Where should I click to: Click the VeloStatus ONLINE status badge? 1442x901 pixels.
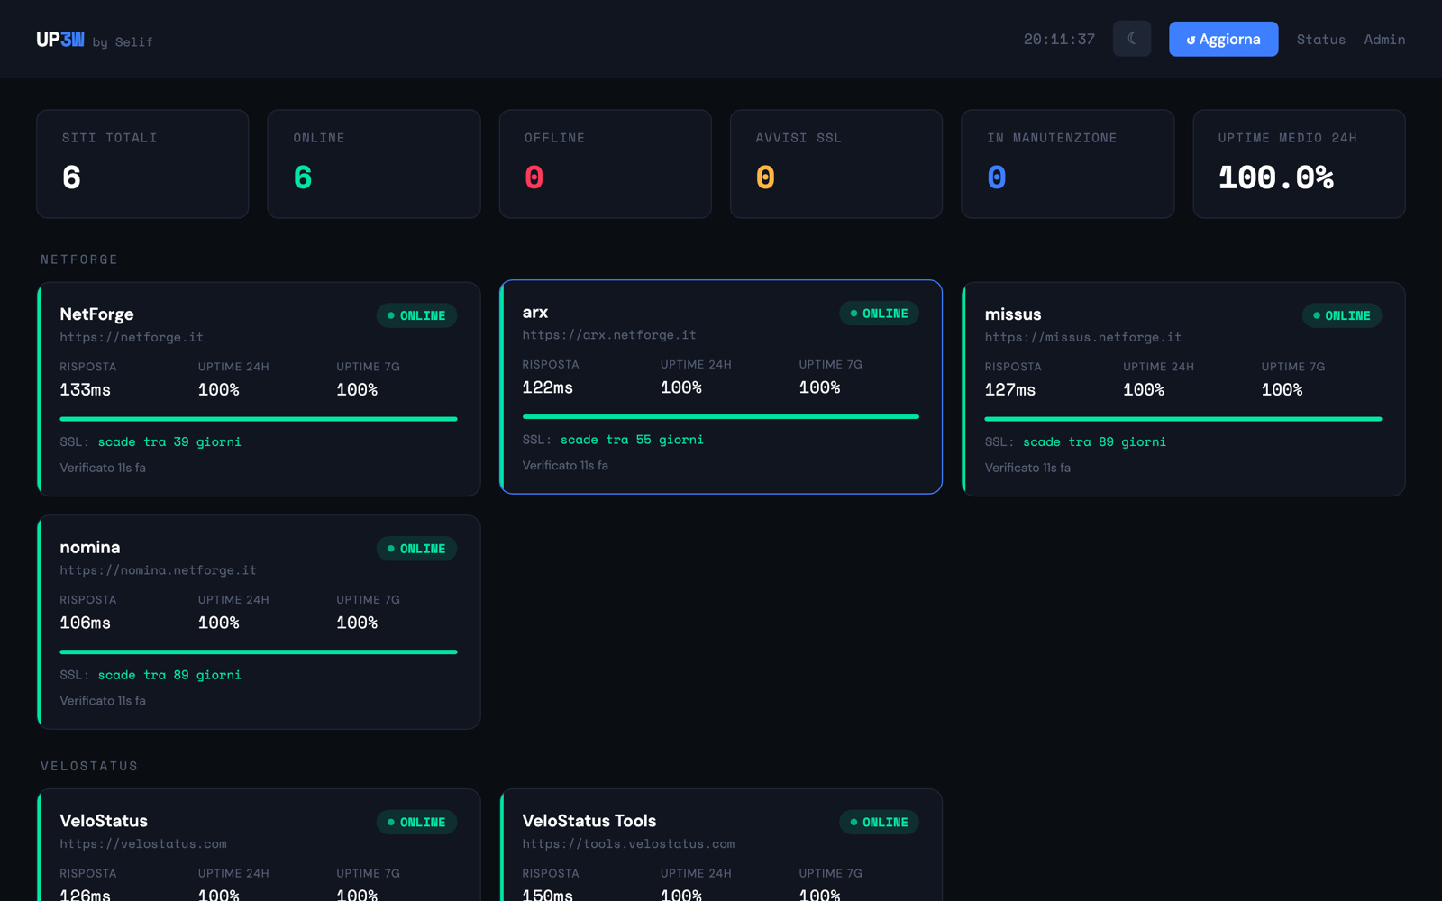[x=416, y=823]
